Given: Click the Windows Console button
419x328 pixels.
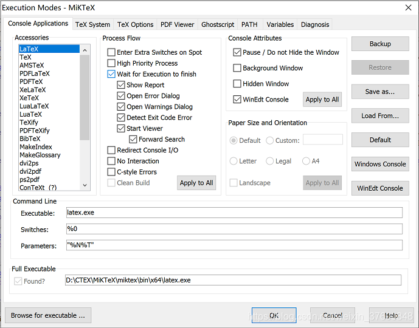Looking at the screenshot, I should (380, 164).
